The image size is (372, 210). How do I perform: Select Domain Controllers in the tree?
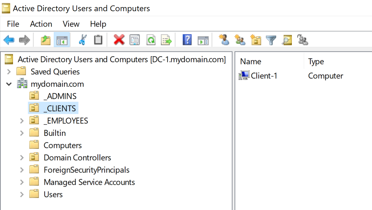[x=77, y=158]
